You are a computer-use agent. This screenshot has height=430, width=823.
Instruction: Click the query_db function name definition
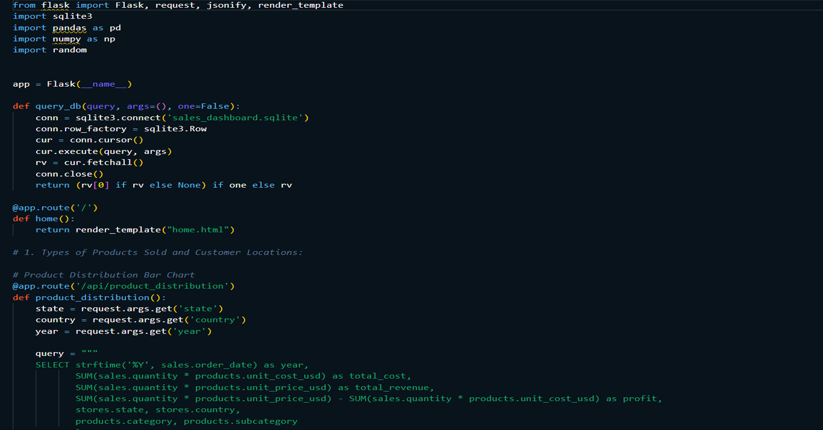click(x=58, y=107)
